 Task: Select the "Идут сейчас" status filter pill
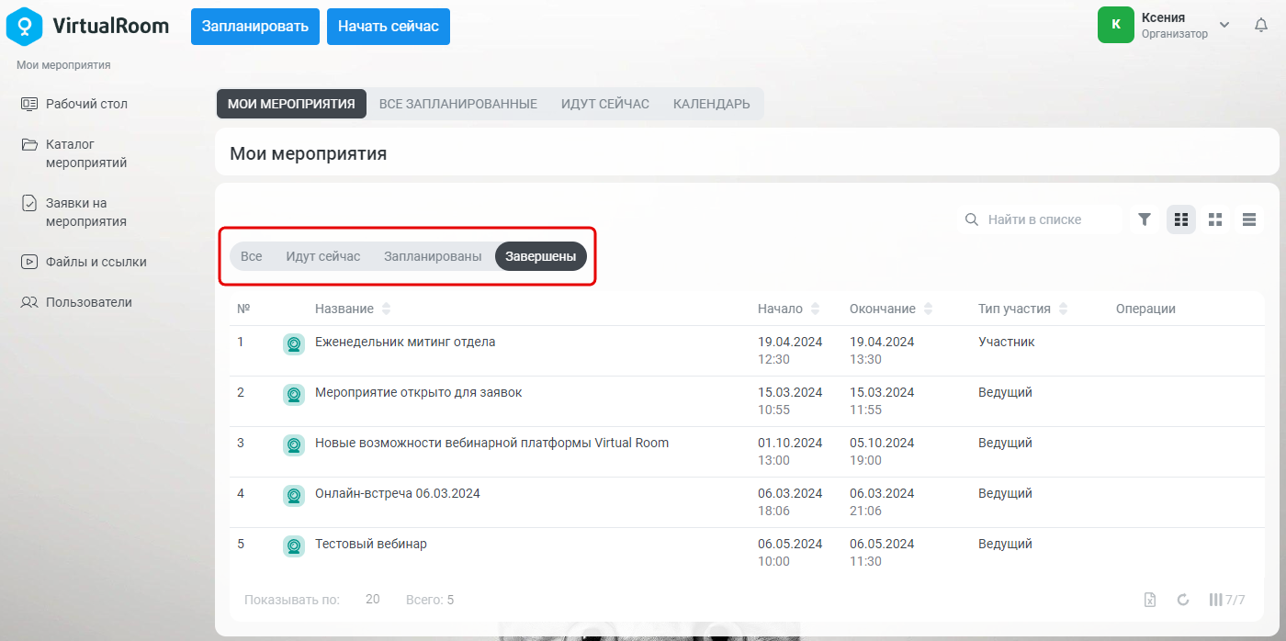(x=323, y=256)
